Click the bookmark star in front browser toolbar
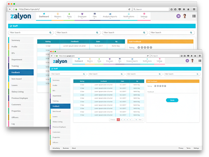The image size is (209, 157). tap(182, 56)
